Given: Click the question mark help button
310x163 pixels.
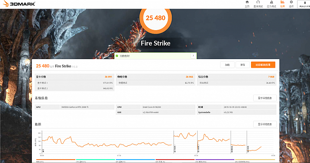Looking at the screenshot, I should pos(193,56).
